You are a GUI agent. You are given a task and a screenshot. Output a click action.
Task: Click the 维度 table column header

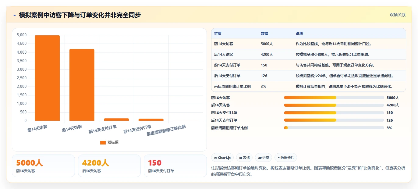tap(218, 33)
